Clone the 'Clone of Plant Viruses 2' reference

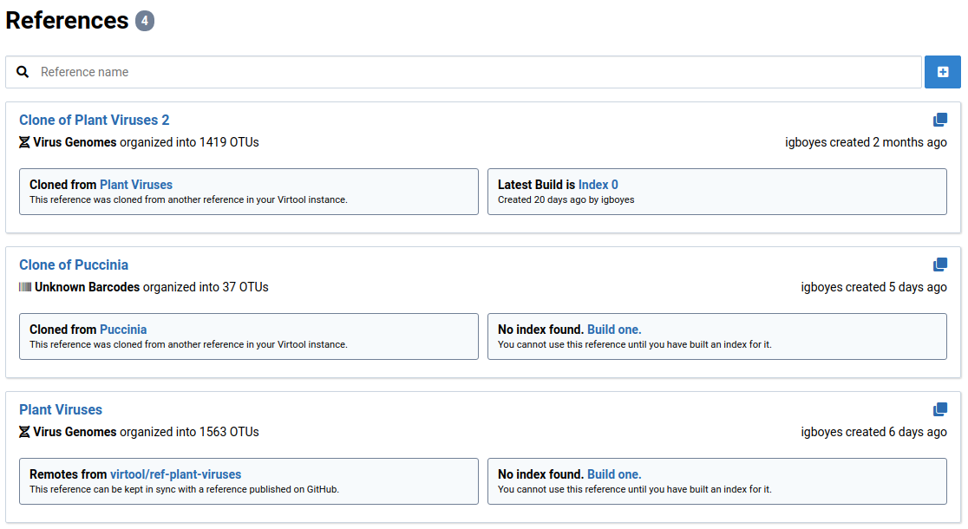tap(939, 120)
